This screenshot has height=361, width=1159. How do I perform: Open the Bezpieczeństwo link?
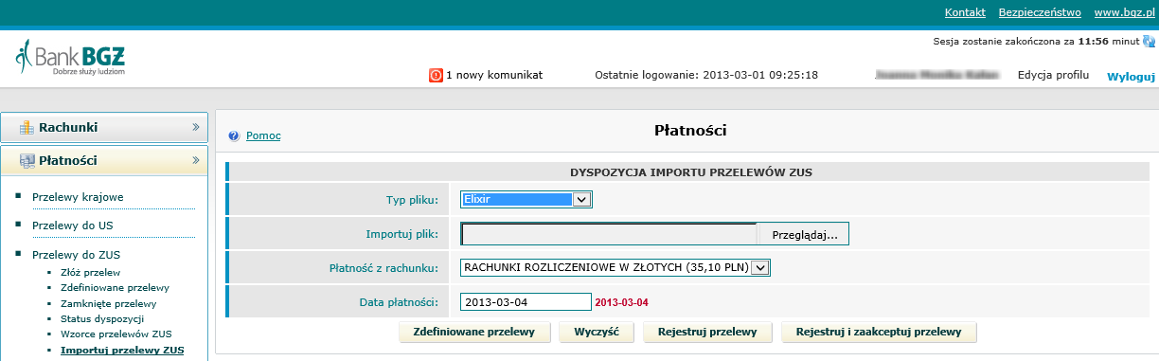[1040, 12]
